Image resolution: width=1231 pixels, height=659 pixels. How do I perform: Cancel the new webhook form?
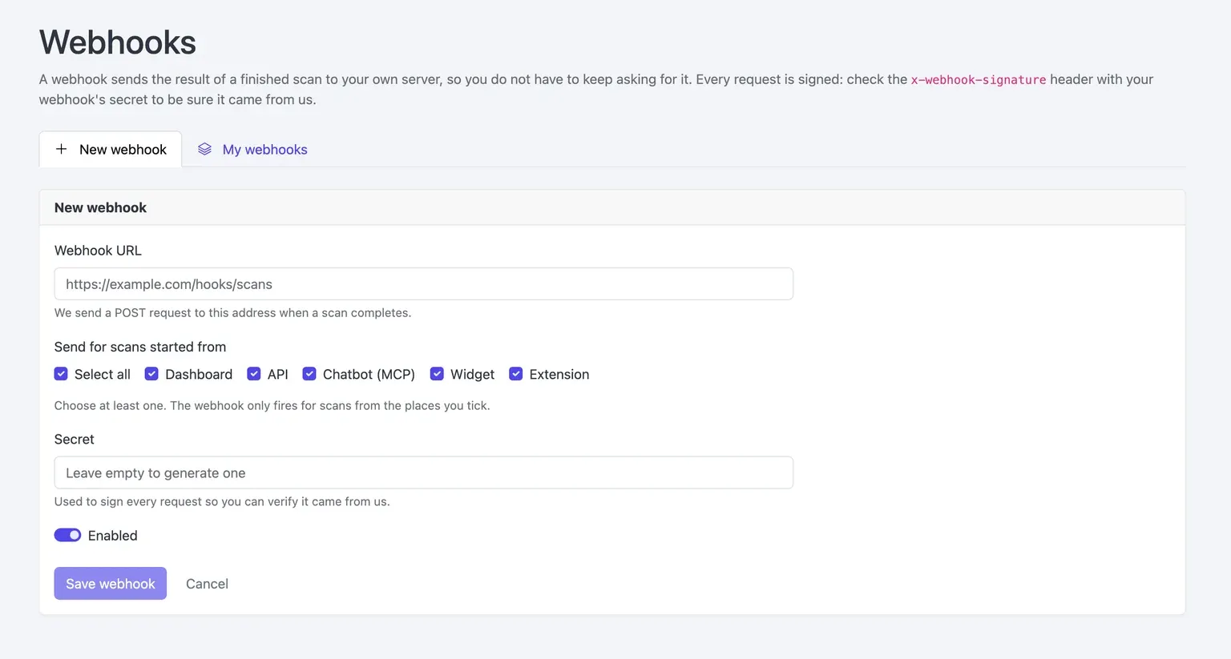207,584
